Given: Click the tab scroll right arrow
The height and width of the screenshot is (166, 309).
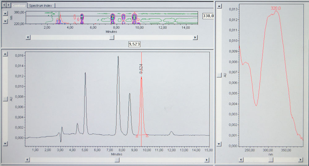Looking at the screenshot, I should point(9,5).
